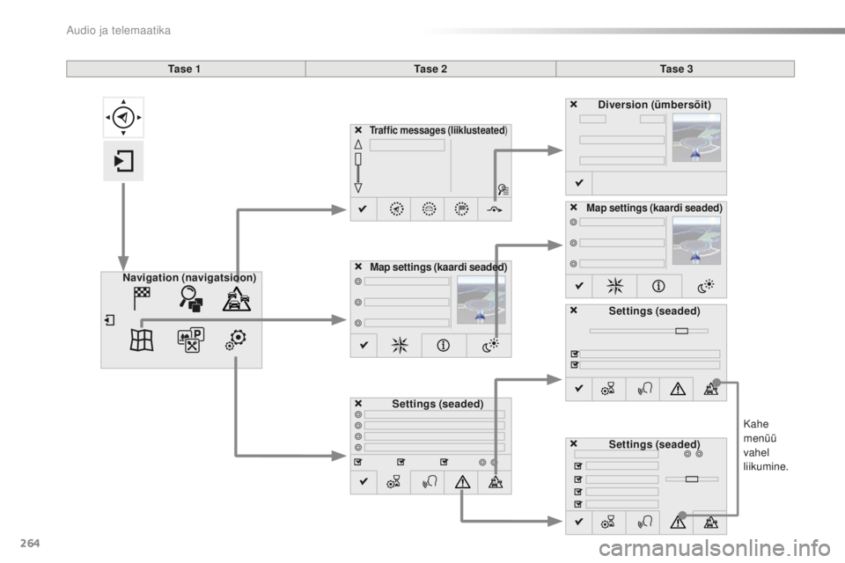Click the map thumbnail in Diversion panel
The image size is (845, 563).
696,137
